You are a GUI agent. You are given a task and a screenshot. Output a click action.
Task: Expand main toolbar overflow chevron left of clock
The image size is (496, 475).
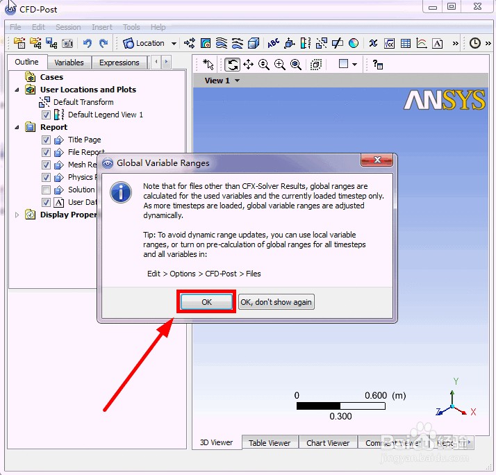[x=455, y=43]
